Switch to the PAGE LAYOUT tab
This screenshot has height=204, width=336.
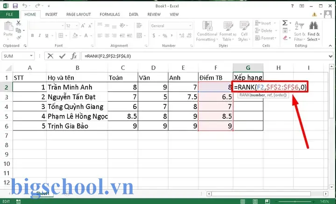[x=78, y=14]
